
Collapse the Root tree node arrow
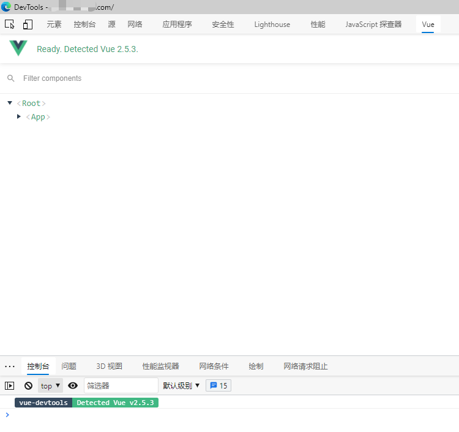[x=10, y=103]
